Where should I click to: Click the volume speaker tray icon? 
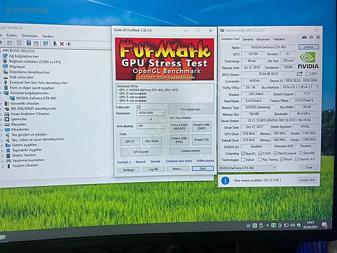(x=292, y=225)
